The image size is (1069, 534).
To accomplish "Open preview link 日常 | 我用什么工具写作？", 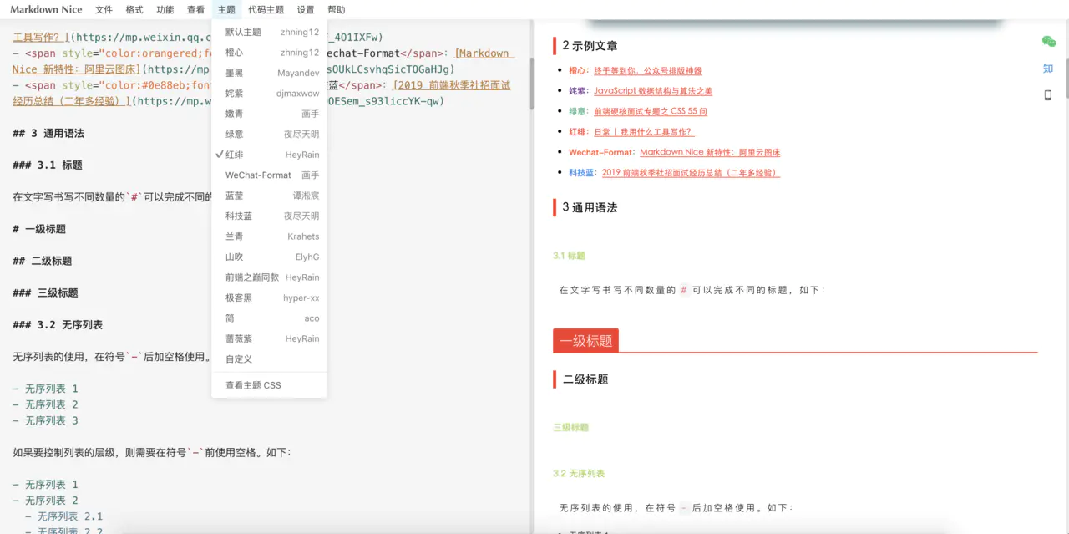I will click(x=644, y=132).
